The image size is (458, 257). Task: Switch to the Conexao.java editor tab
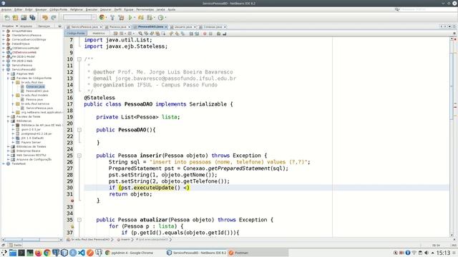[x=213, y=27]
